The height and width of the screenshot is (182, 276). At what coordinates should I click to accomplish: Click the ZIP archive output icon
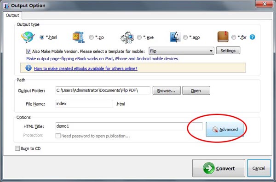click(x=79, y=37)
